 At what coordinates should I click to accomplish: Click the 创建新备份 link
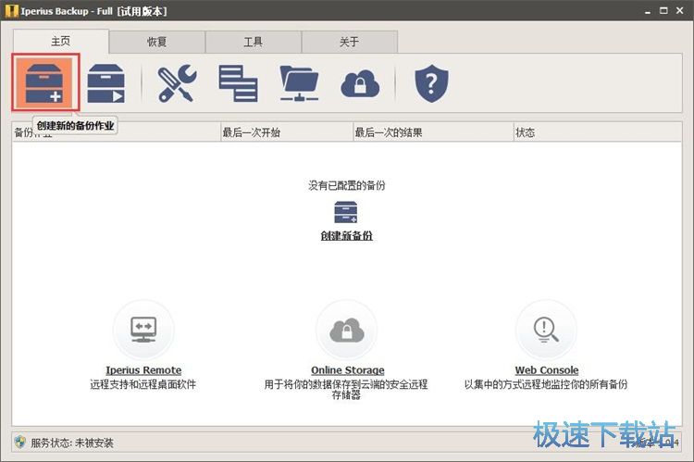coord(347,236)
